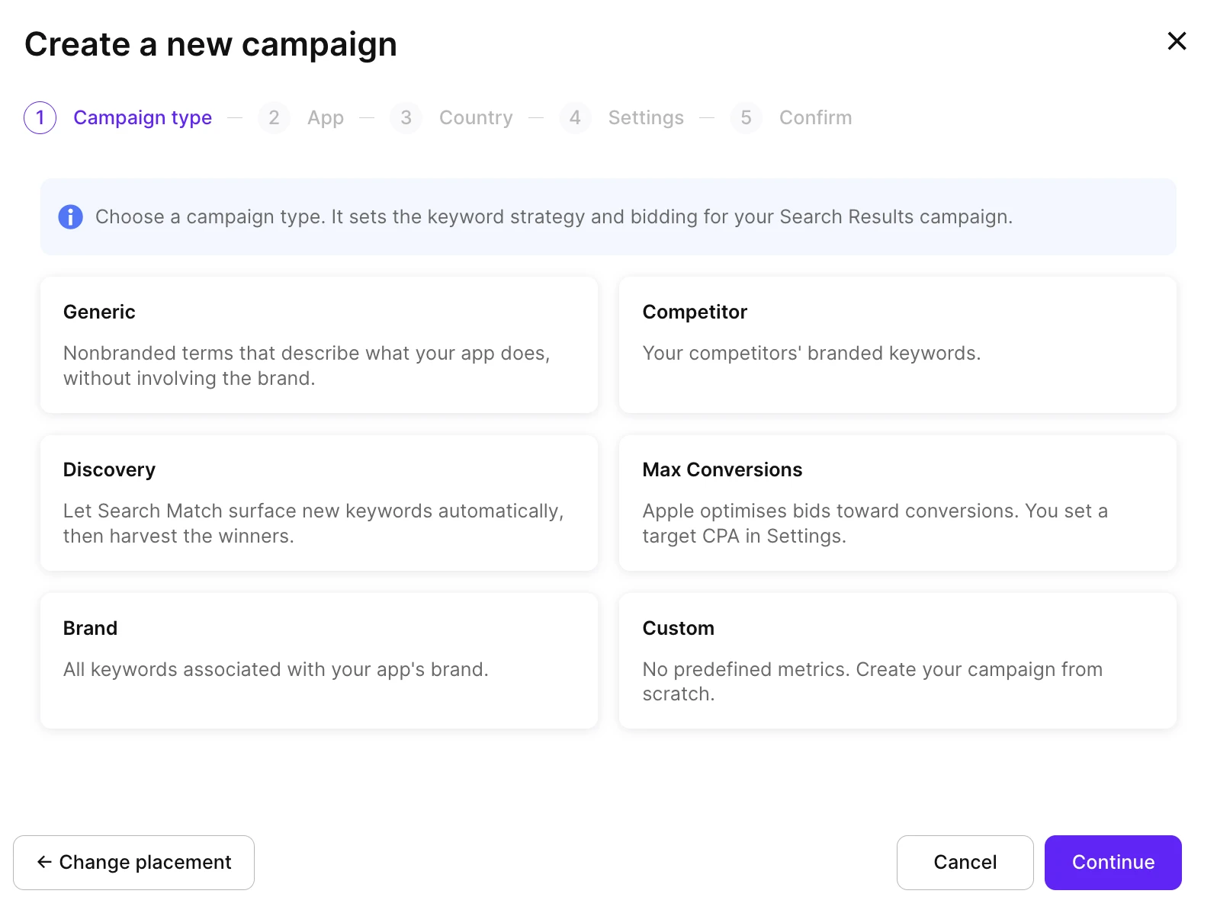This screenshot has width=1217, height=913.
Task: Open the Campaign type step label
Action: point(143,118)
